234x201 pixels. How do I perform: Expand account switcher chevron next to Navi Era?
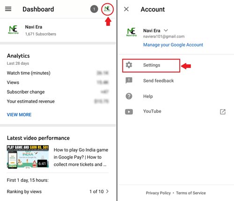(x=166, y=30)
